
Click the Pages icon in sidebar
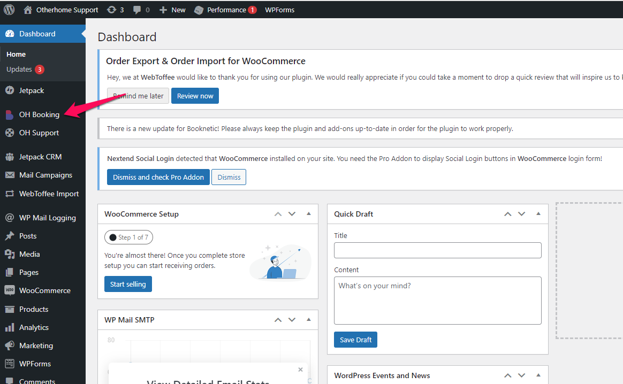pyautogui.click(x=10, y=272)
